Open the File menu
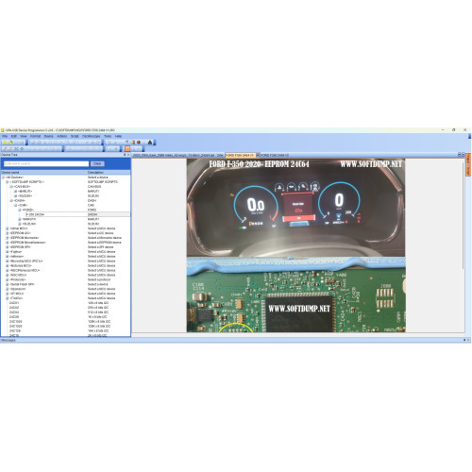The width and height of the screenshot is (472, 472). (5, 136)
